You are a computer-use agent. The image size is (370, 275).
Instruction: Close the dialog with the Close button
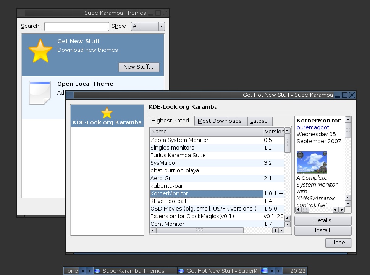pos(338,243)
